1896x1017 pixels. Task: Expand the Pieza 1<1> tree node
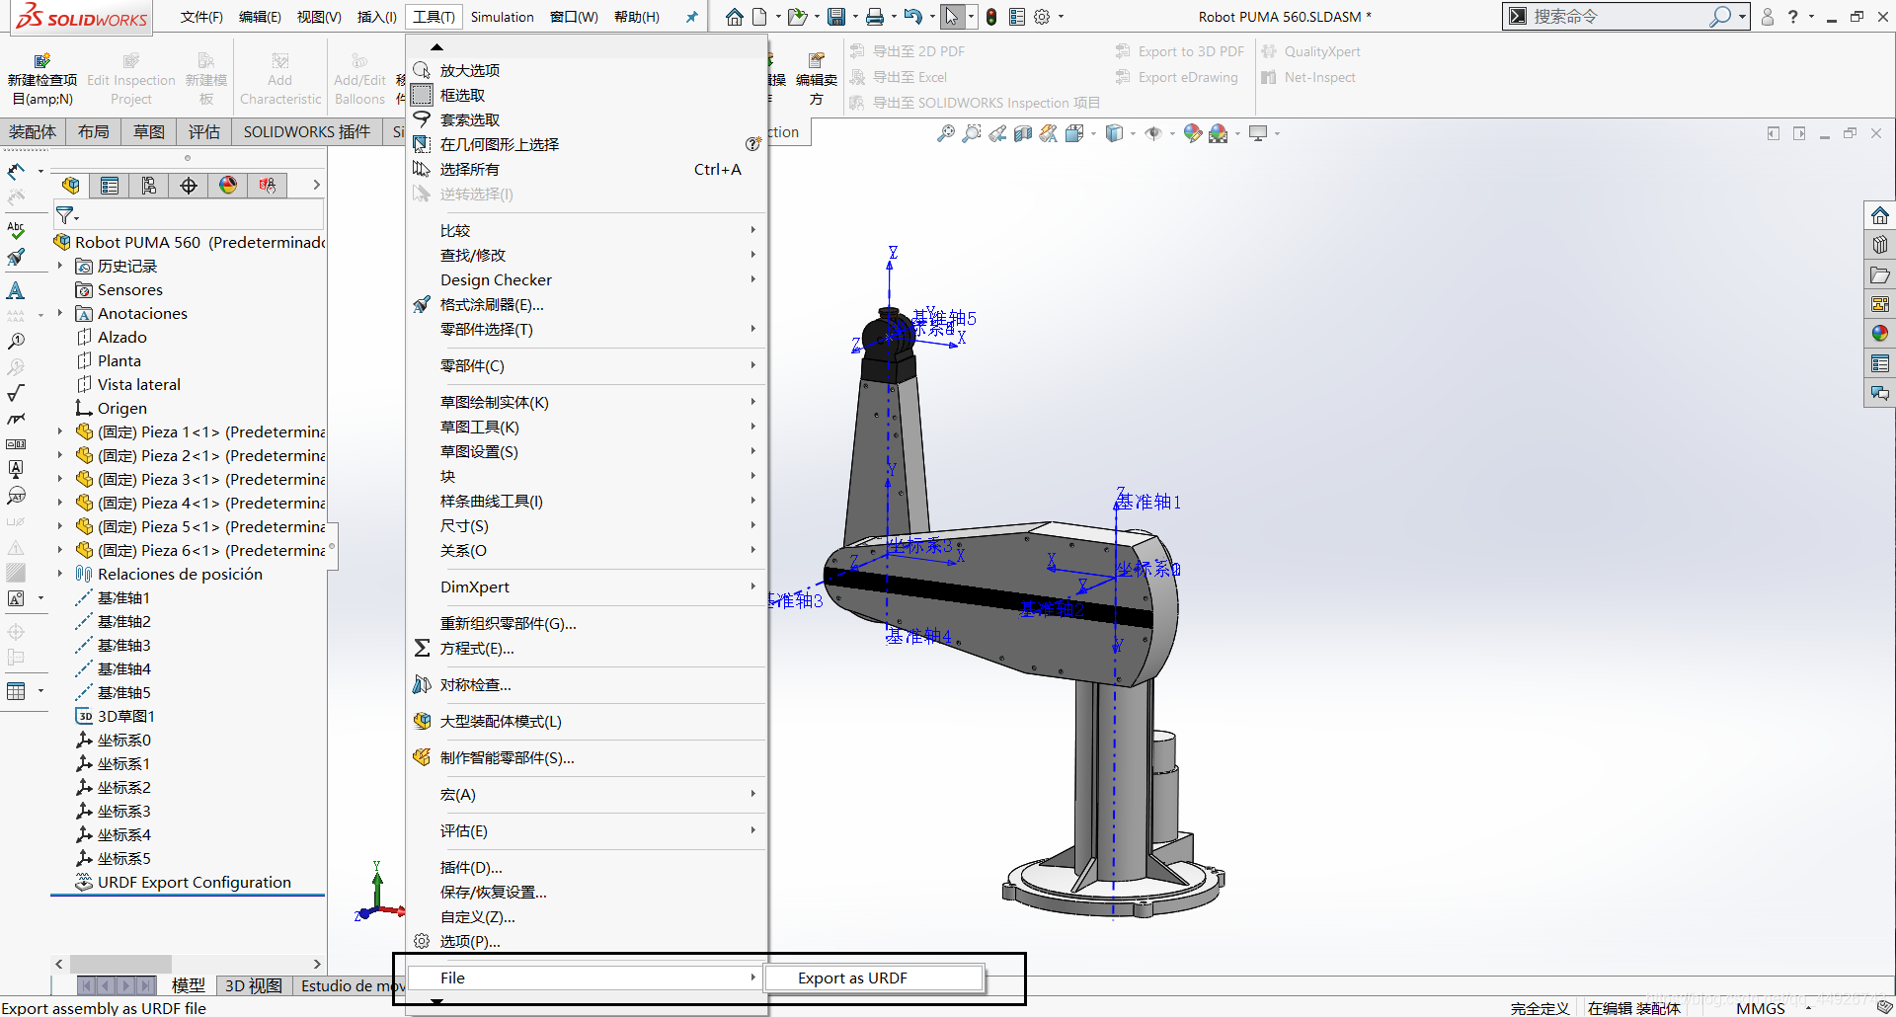(60, 431)
